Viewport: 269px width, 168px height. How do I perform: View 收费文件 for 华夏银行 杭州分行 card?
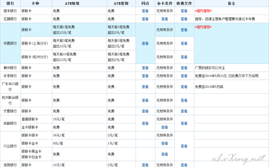coord(184,57)
